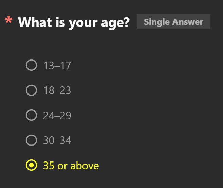Click the "What is your age?" heading
Image resolution: width=223 pixels, height=188 pixels.
pyautogui.click(x=74, y=23)
